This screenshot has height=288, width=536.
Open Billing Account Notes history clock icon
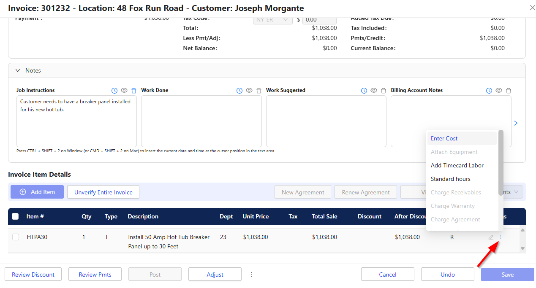tap(489, 91)
